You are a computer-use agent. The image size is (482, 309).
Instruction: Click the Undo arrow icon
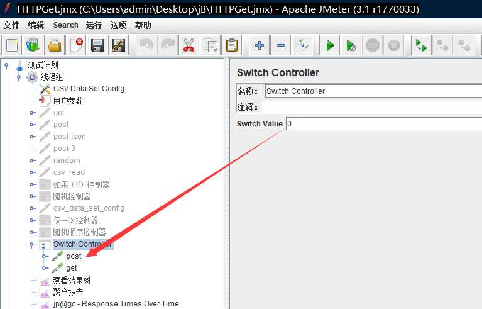click(146, 45)
